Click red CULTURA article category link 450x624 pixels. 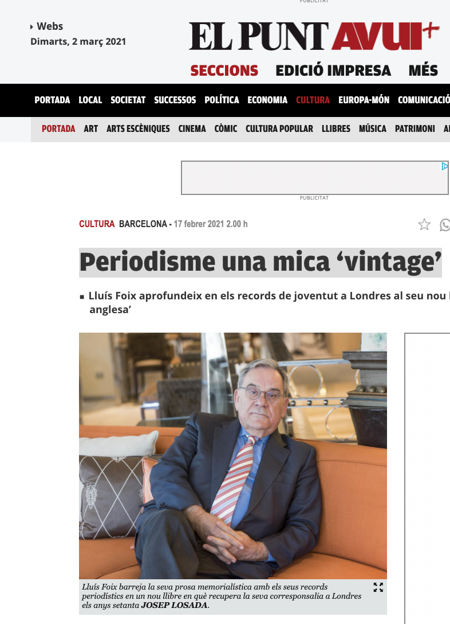click(97, 224)
